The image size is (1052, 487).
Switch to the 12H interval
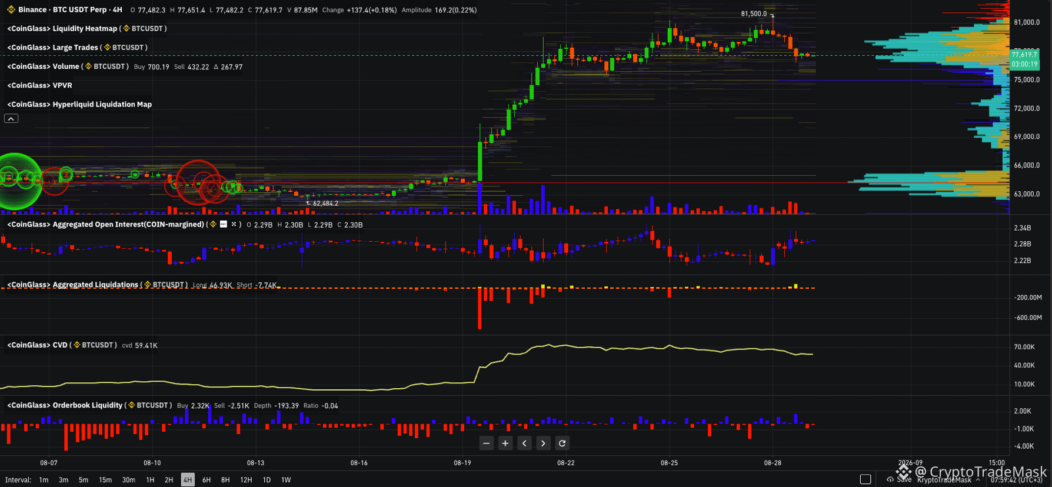pos(246,480)
